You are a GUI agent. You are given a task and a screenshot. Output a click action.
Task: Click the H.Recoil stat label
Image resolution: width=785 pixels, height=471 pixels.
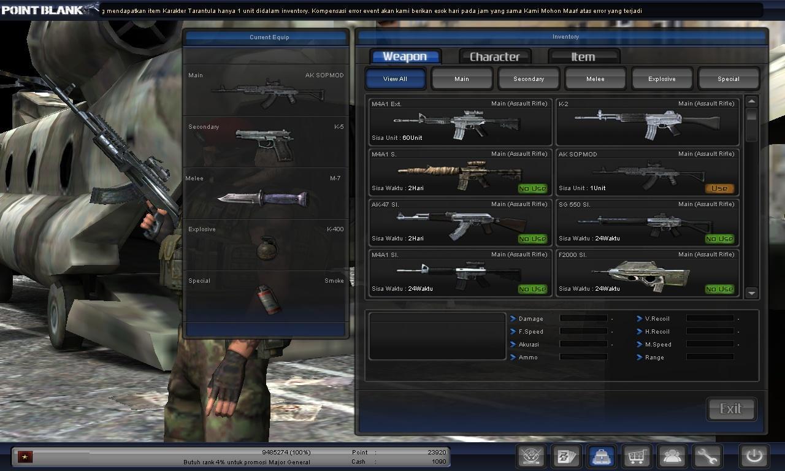pyautogui.click(x=657, y=332)
